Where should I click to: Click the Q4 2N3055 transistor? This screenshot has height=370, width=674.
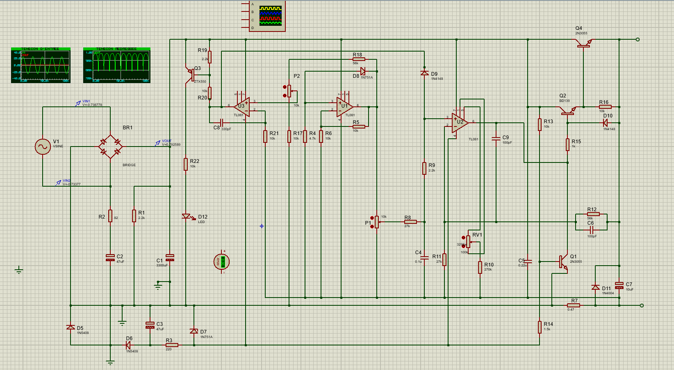coord(583,43)
